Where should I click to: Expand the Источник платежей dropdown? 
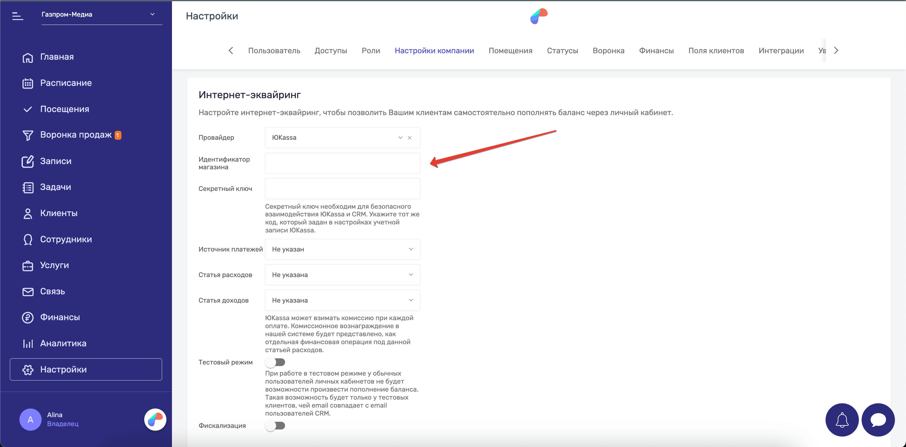[342, 249]
